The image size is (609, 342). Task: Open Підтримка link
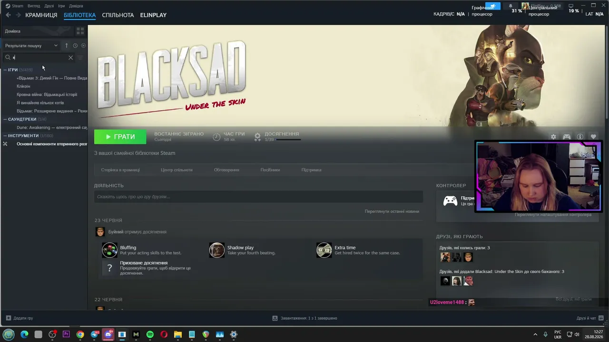(x=312, y=170)
